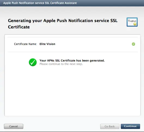144x132 pixels.
Task: Click the Go Back button
Action: (x=110, y=126)
